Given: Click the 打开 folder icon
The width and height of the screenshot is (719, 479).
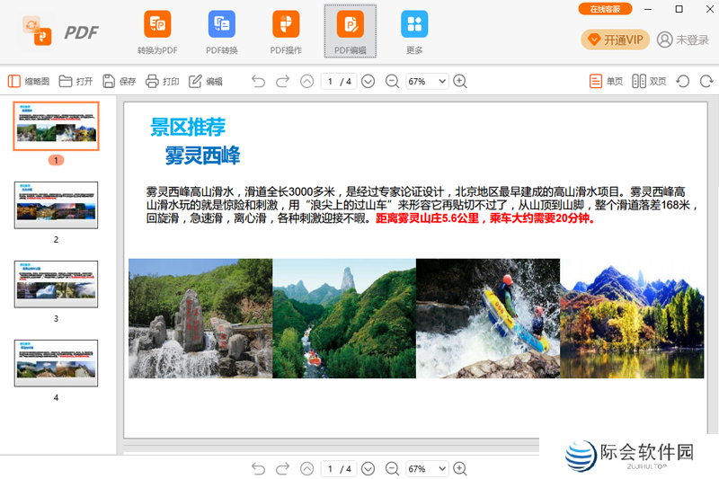Looking at the screenshot, I should (66, 82).
